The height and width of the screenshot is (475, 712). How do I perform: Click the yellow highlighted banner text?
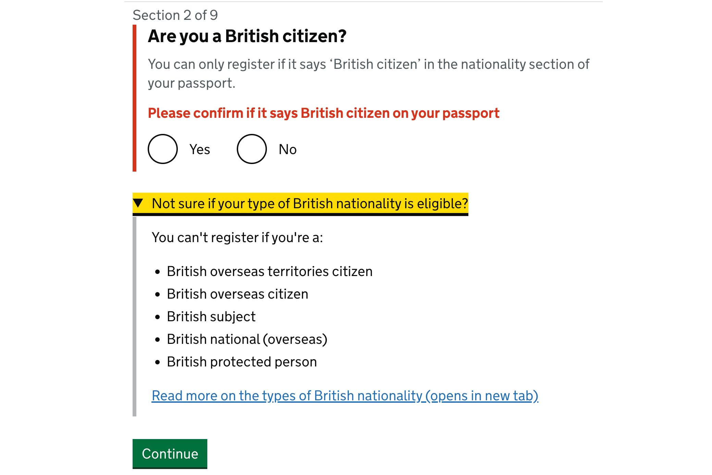click(310, 203)
